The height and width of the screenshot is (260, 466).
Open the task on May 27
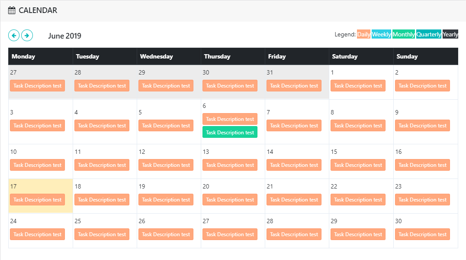pos(37,86)
